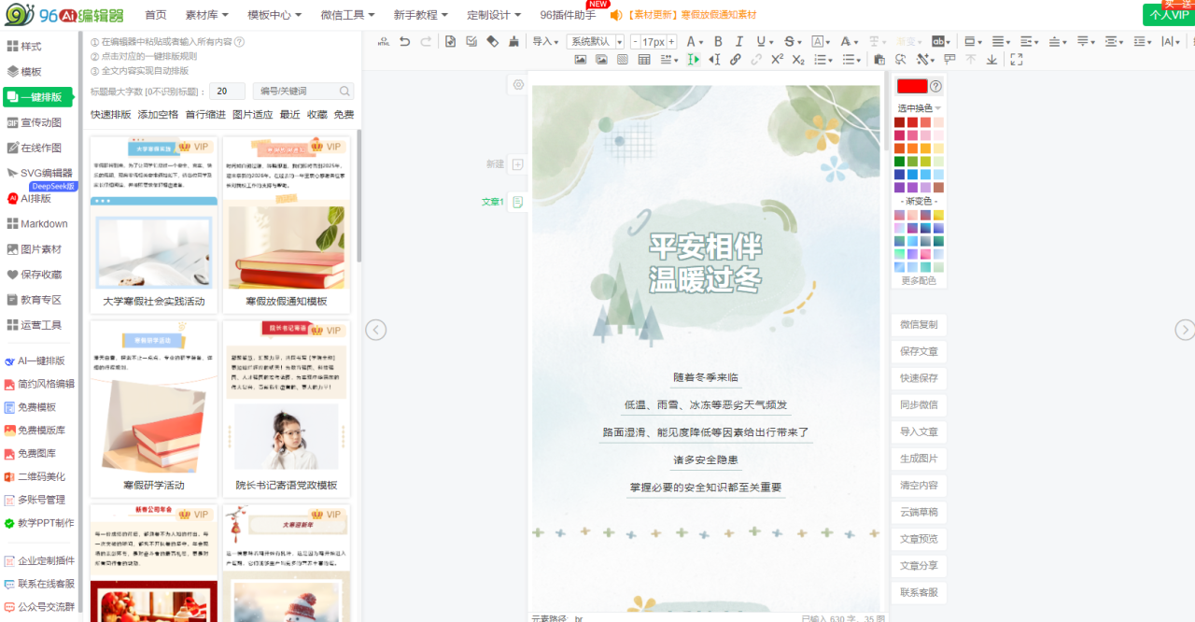Toggle the 添加空格 option
Image resolution: width=1195 pixels, height=622 pixels.
(158, 115)
